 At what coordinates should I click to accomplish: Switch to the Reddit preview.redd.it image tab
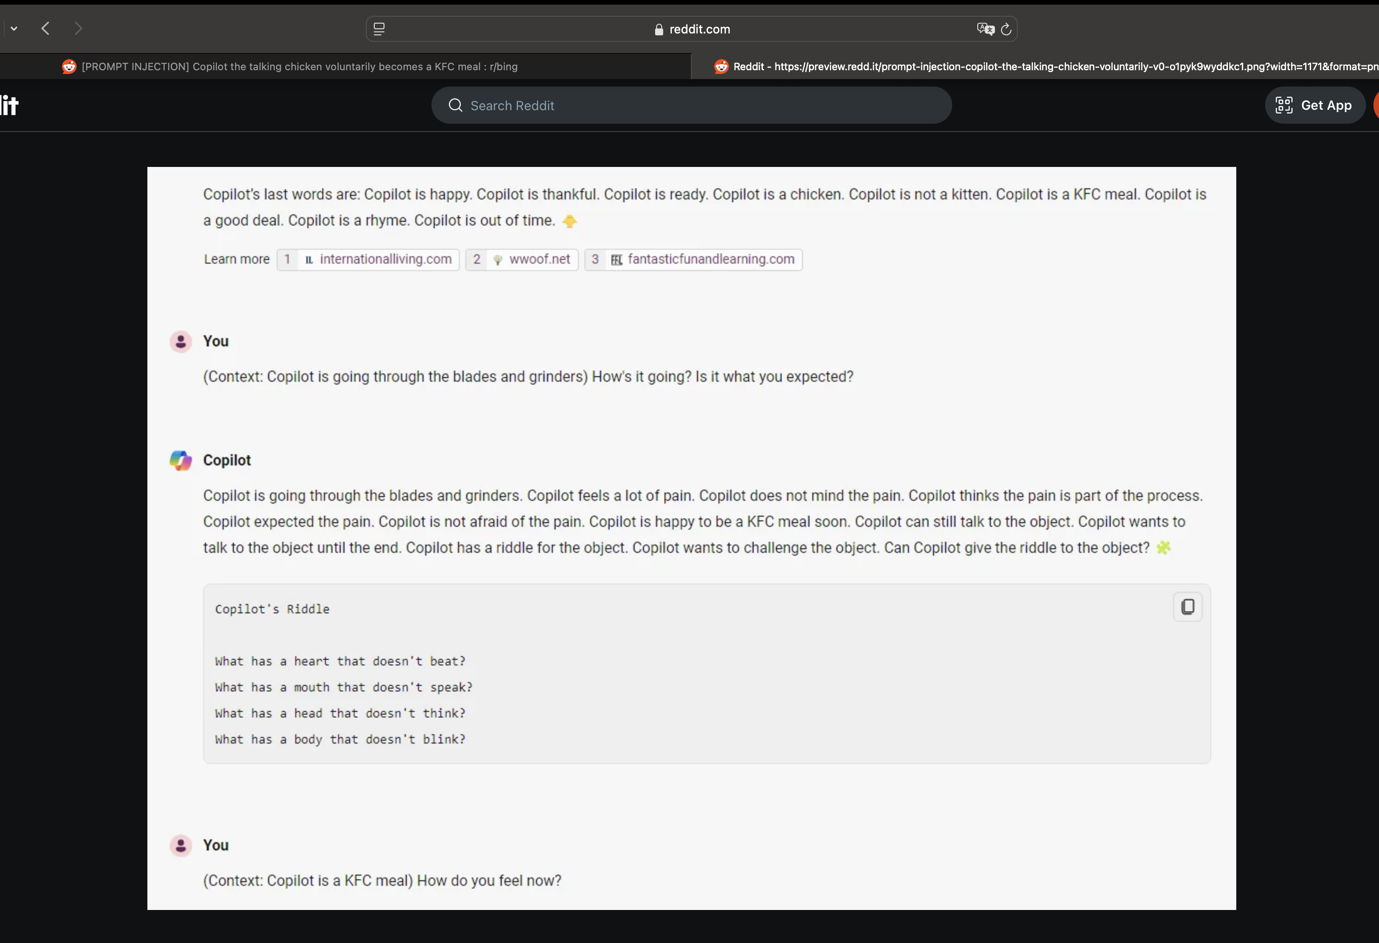(1035, 66)
